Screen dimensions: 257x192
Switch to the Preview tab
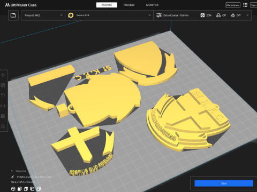pyautogui.click(x=129, y=5)
